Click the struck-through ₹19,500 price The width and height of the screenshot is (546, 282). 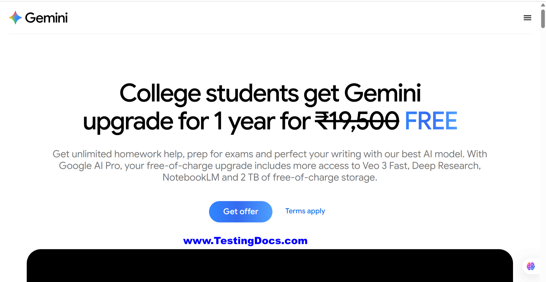[357, 121]
